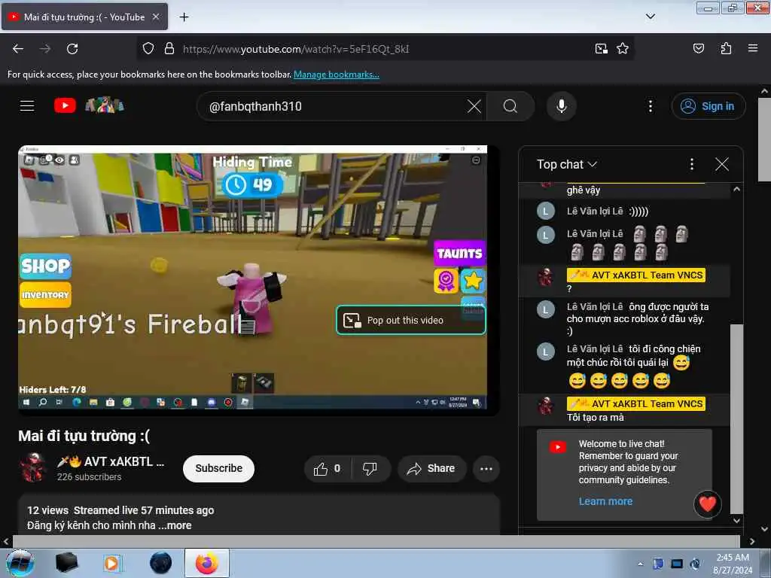Open AVT xAKBTL channel avatar

coord(33,467)
